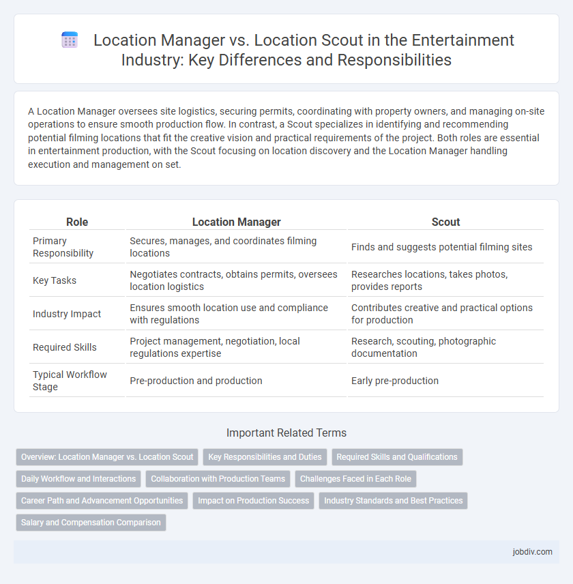
Task: Click the jobdiv.com footer text
Action: coord(533,552)
